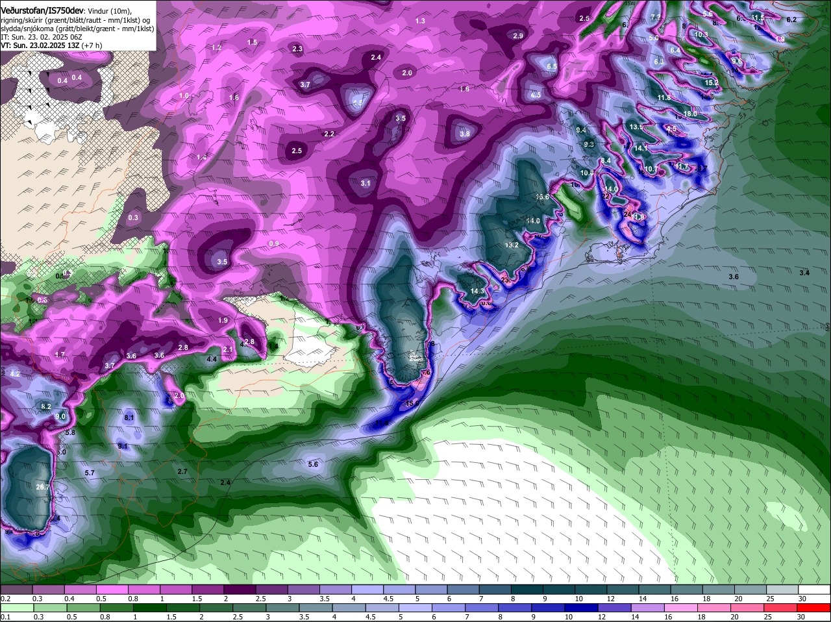The image size is (831, 622).
Task: Click the '7.2' value on the map
Action: (656, 17)
